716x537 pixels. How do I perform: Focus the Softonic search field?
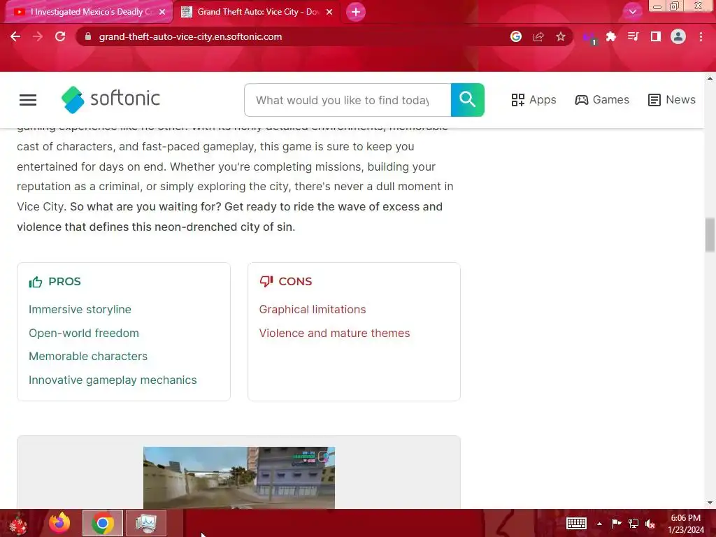pyautogui.click(x=348, y=100)
